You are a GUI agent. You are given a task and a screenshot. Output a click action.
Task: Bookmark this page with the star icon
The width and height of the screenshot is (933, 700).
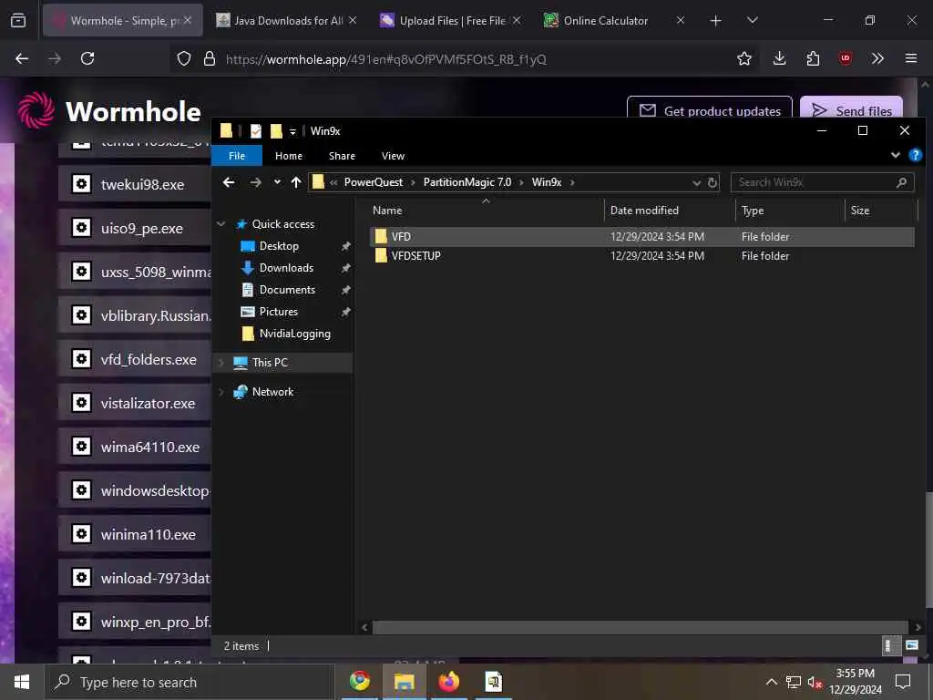(x=743, y=58)
